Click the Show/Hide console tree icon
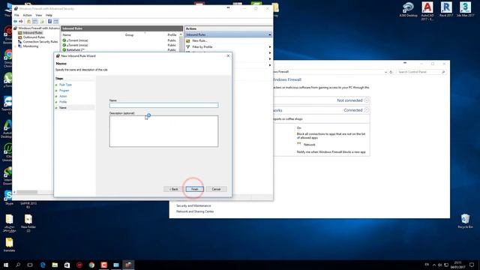Viewport: 480px width, 270px height. click(35, 22)
